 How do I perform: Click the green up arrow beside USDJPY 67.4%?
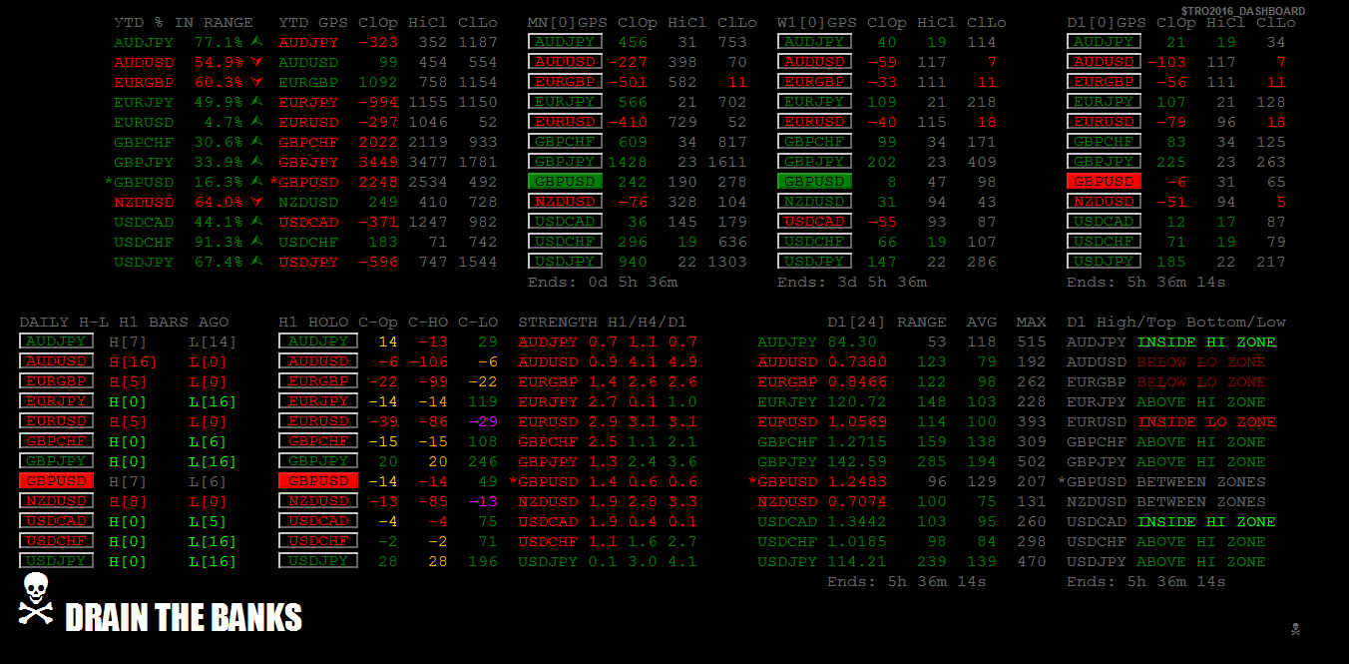pos(257,262)
